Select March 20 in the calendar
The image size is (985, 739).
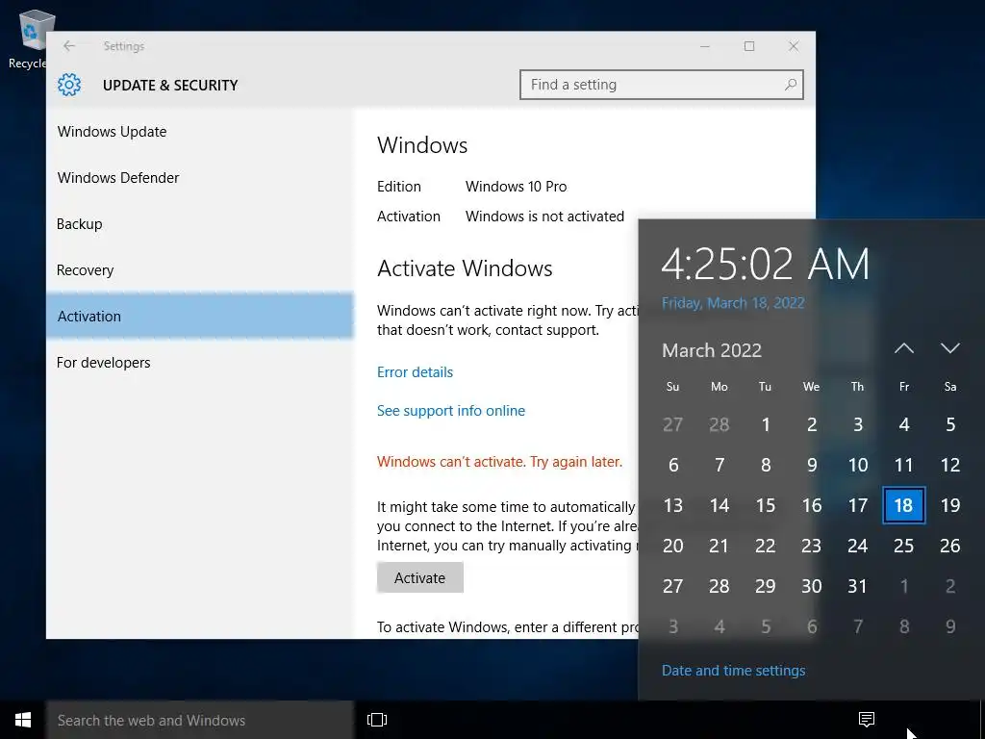tap(672, 546)
